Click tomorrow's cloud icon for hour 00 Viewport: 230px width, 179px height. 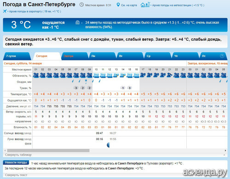pyautogui.click(x=190, y=76)
